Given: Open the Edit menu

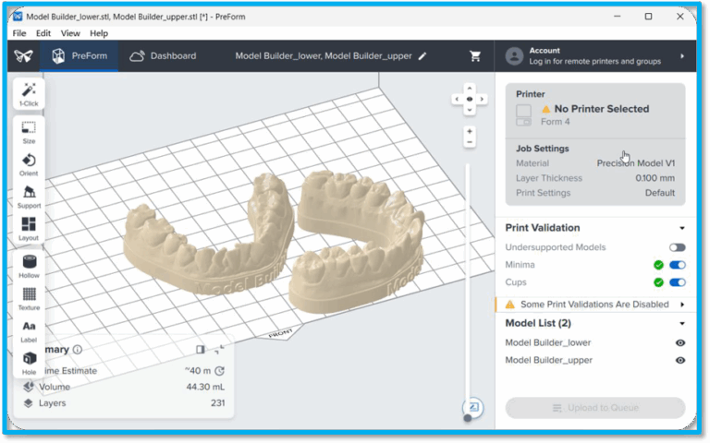Looking at the screenshot, I should tap(43, 33).
